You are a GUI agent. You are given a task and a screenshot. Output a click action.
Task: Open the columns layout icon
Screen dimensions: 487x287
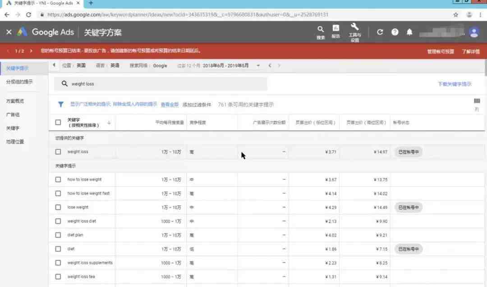[x=477, y=101]
